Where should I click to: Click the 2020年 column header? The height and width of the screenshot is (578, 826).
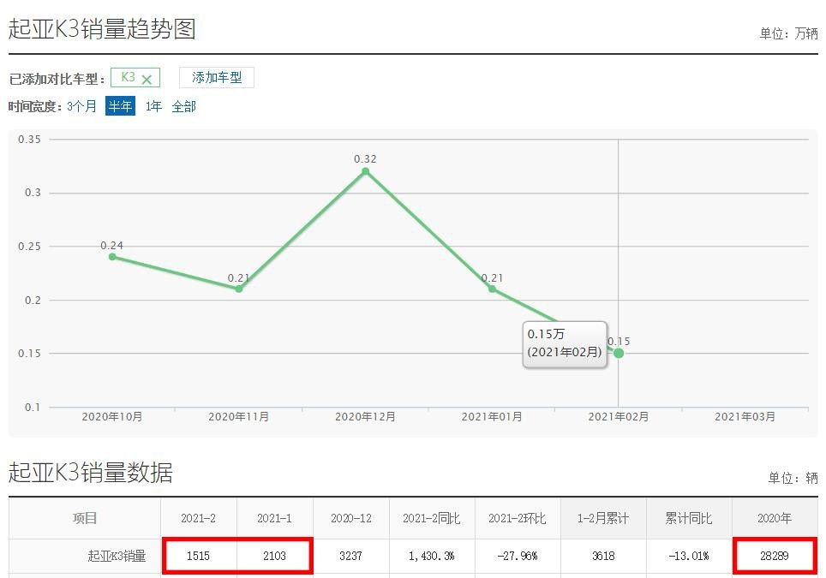(775, 518)
